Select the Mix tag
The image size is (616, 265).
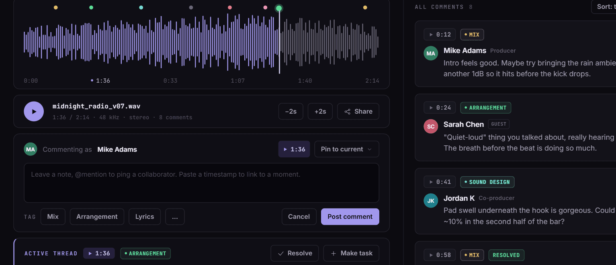[53, 216]
